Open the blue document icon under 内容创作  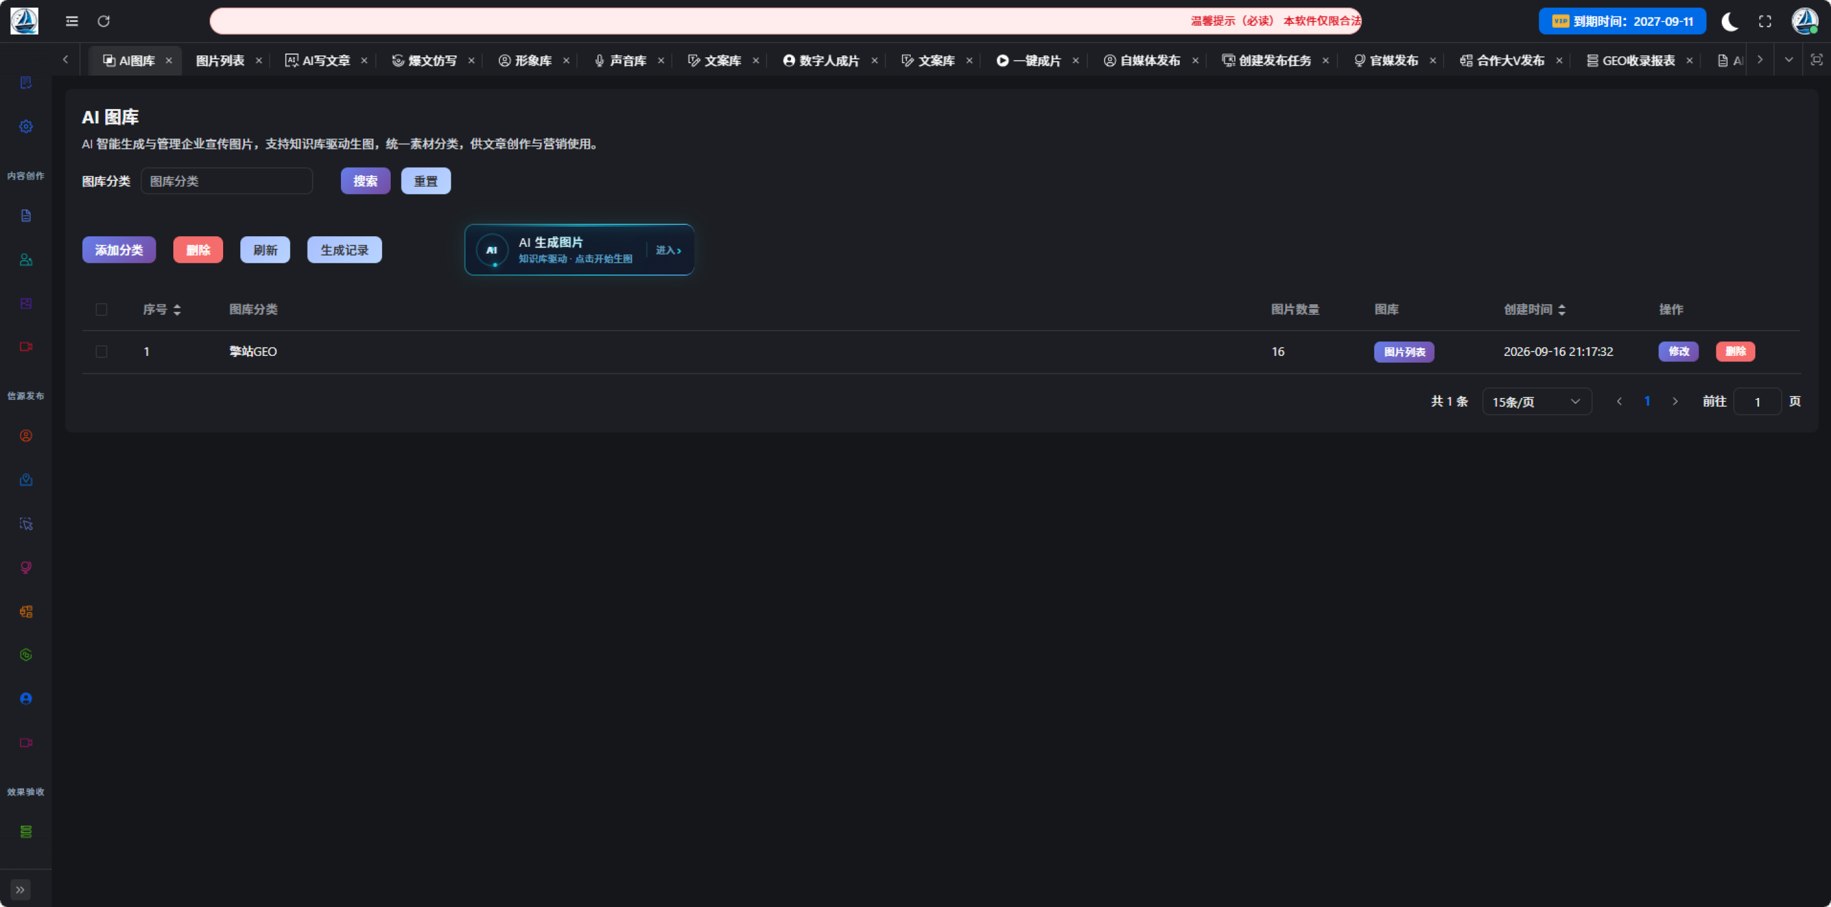coord(26,216)
